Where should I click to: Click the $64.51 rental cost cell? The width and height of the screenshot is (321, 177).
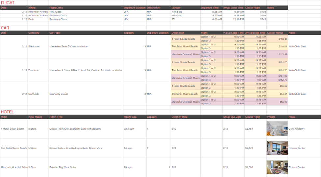pos(277,94)
